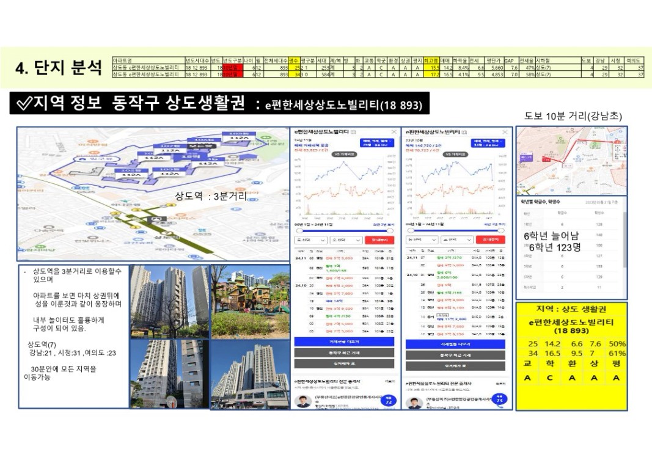This screenshot has height=460, width=652.
Task: Open the blue deal-type dropdown in left panel
Action: click(x=377, y=143)
